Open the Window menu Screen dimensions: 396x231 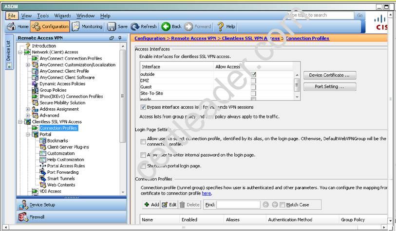[85, 16]
